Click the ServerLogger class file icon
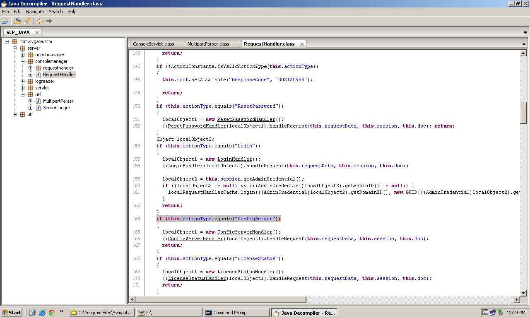This screenshot has height=318, width=530. (39, 108)
